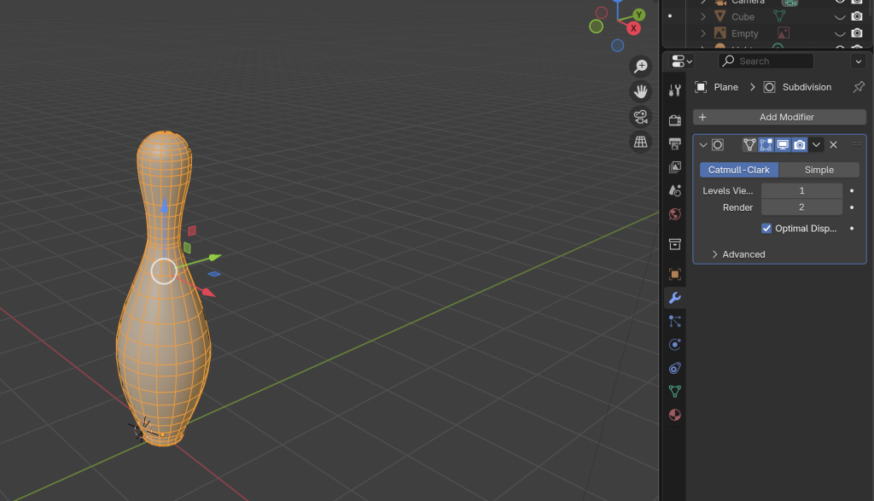
Task: Toggle modifier display in Edit Mode
Action: point(766,145)
